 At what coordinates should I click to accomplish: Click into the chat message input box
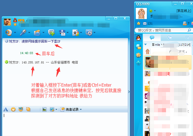65,124
